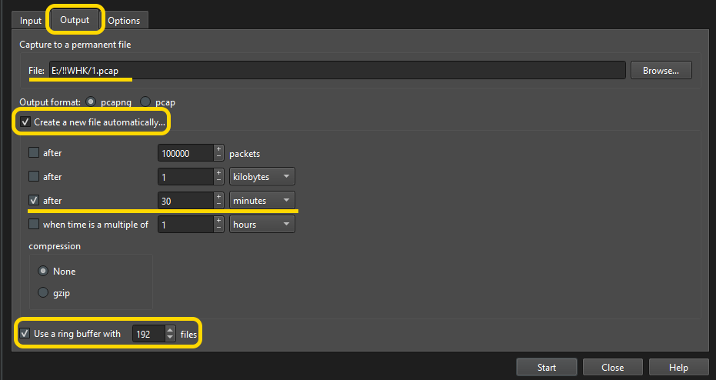716x380 pixels.
Task: Click the Close button
Action: click(x=612, y=367)
